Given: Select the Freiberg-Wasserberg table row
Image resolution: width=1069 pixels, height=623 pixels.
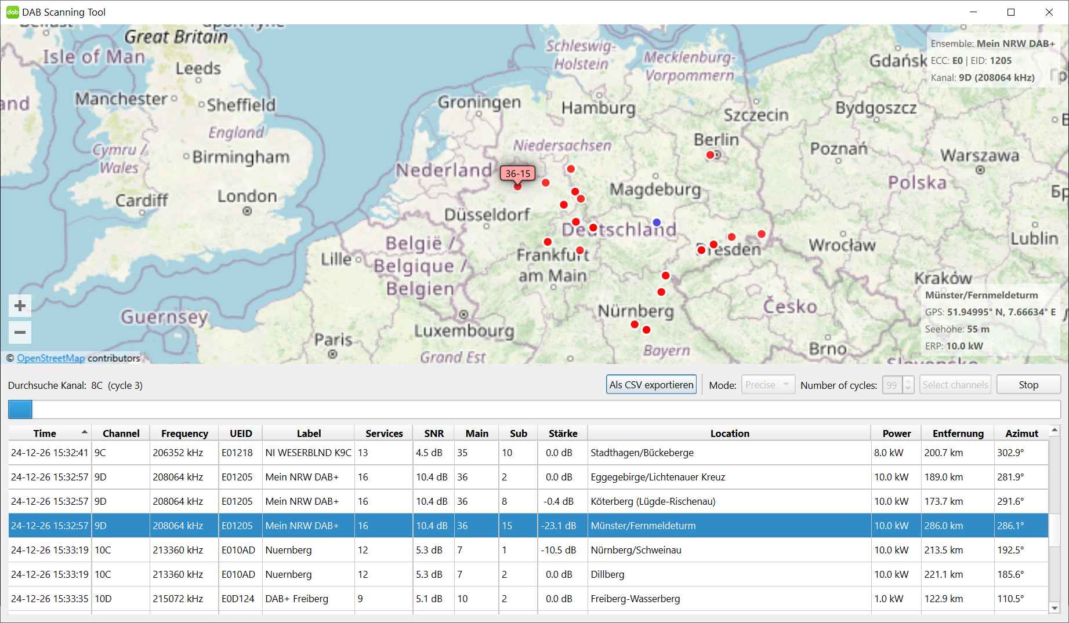Looking at the screenshot, I should (635, 599).
